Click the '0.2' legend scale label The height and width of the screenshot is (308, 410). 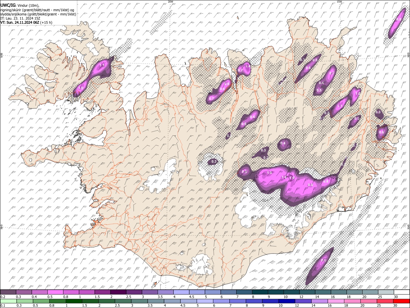(x=3, y=297)
